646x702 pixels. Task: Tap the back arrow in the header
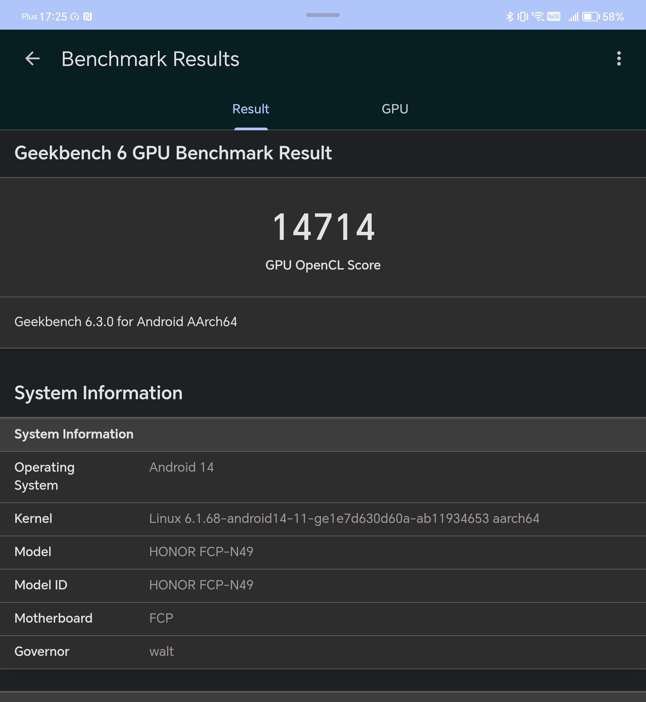tap(32, 58)
